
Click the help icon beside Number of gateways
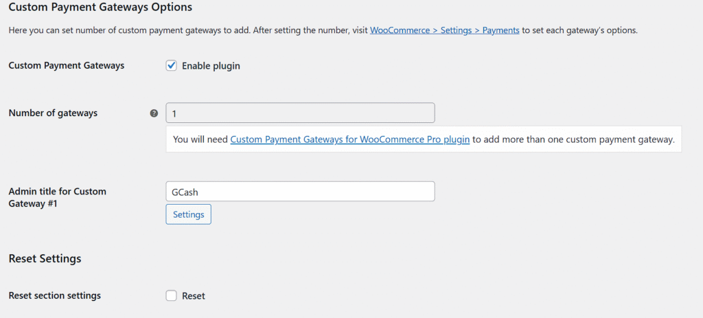tap(154, 113)
